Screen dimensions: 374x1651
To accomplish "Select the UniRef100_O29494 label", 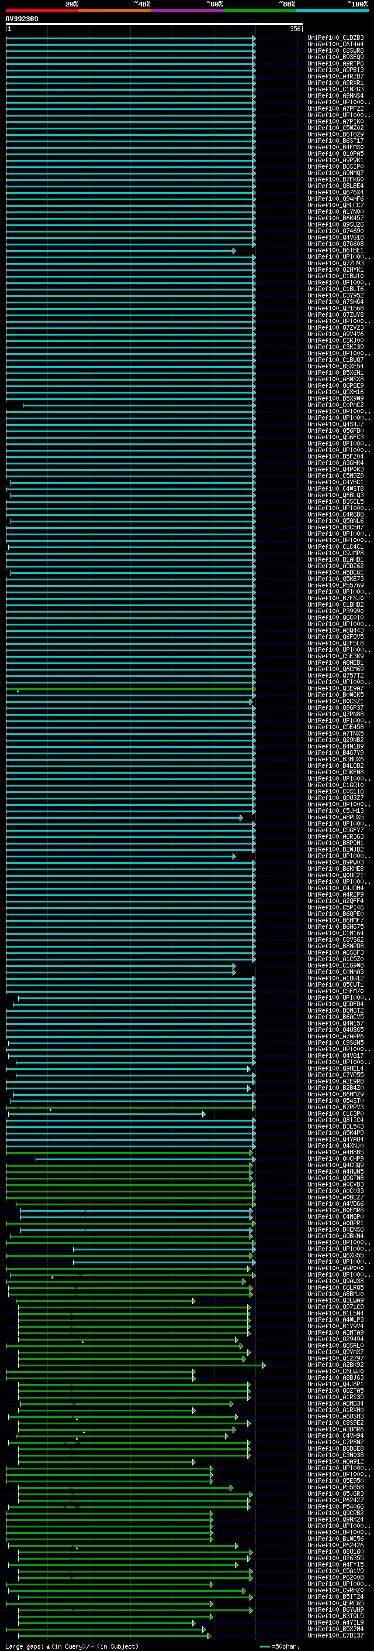I will (335, 1339).
